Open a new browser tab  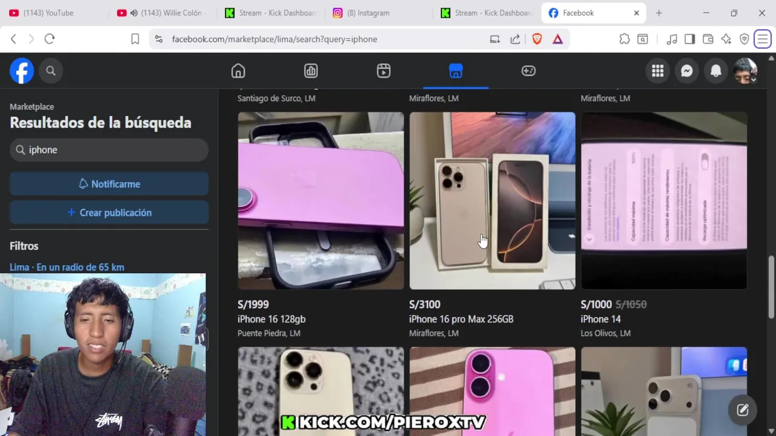[659, 13]
